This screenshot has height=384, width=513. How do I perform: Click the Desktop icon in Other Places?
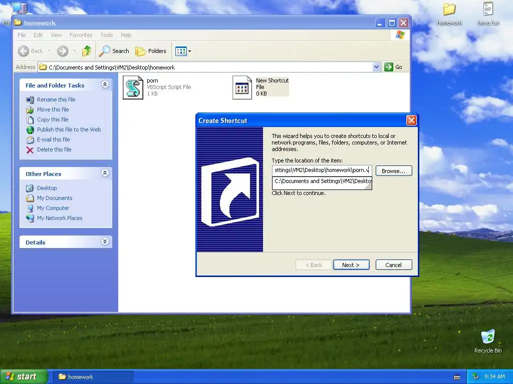[x=30, y=188]
